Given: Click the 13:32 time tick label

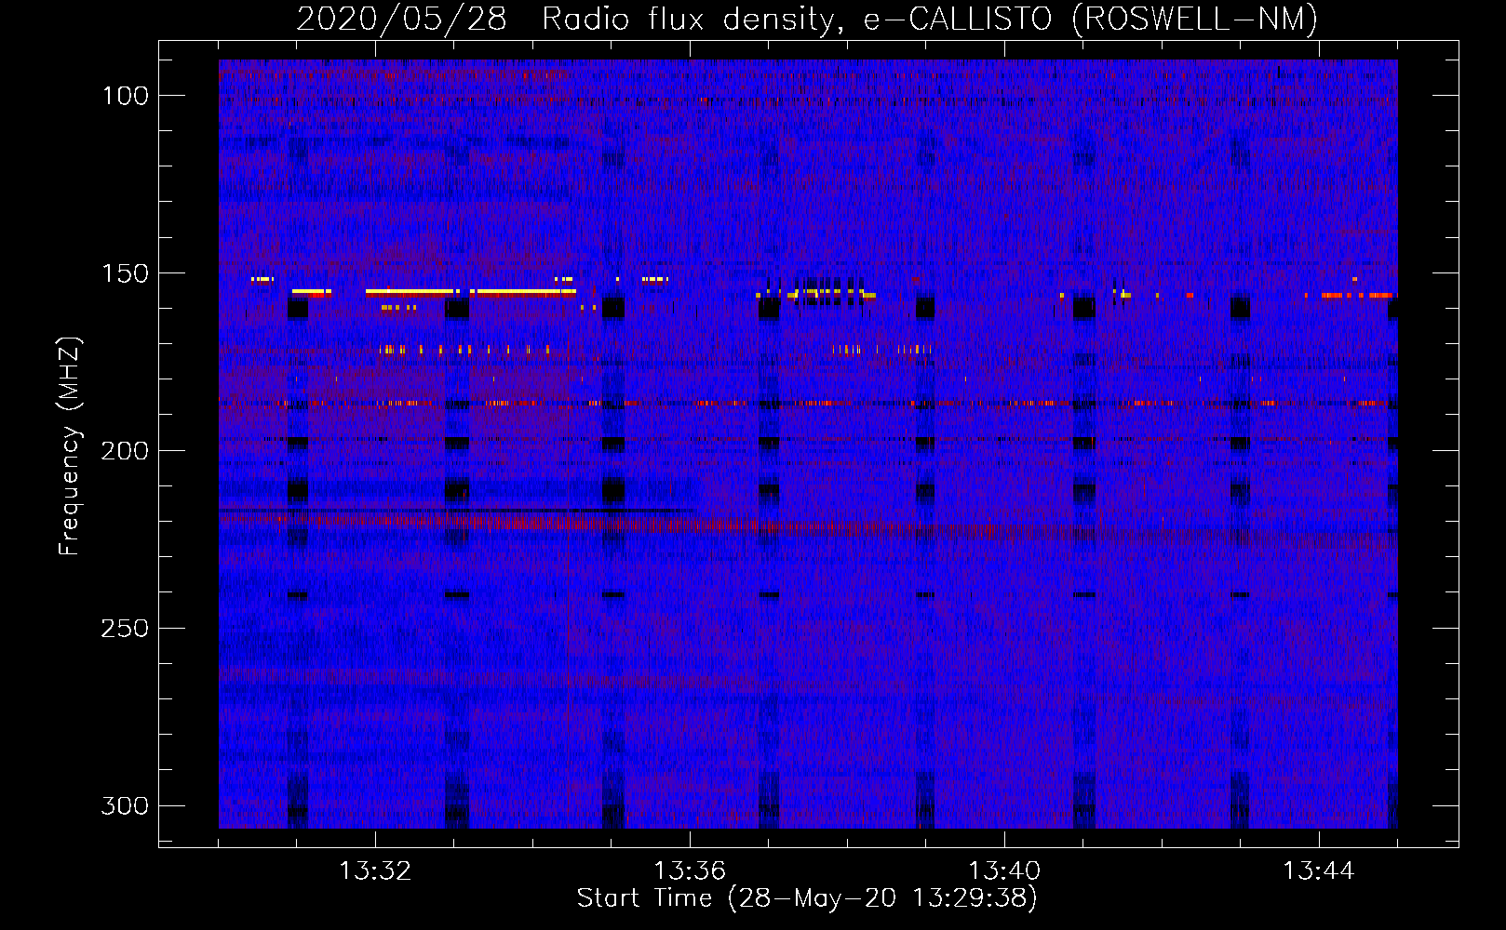Looking at the screenshot, I should 375,871.
